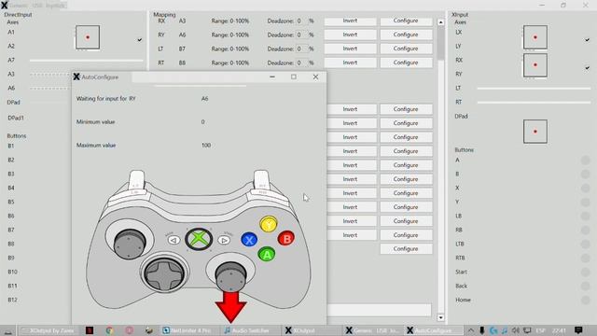Click the XInput LT trigger bar
The image size is (597, 336).
pyautogui.click(x=534, y=89)
